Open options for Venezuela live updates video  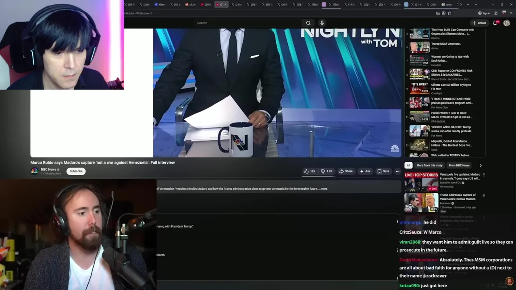[x=484, y=175]
